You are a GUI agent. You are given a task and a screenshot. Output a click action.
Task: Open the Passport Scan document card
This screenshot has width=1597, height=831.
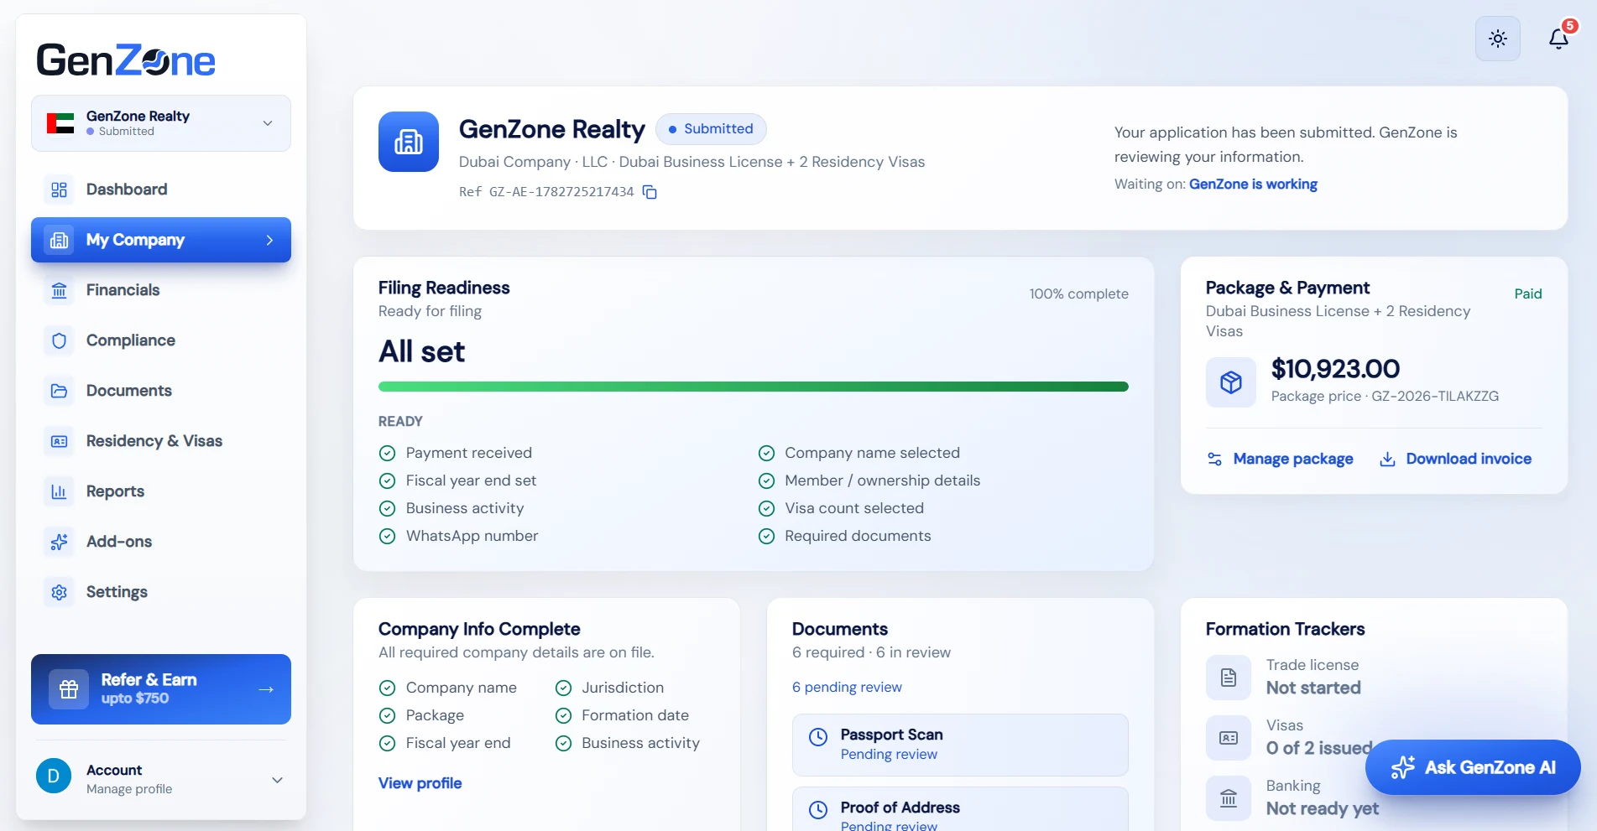coord(960,745)
